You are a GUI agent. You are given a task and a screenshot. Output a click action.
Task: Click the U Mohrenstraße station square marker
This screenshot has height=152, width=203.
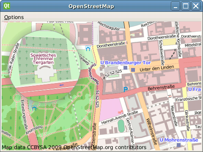click(178, 145)
